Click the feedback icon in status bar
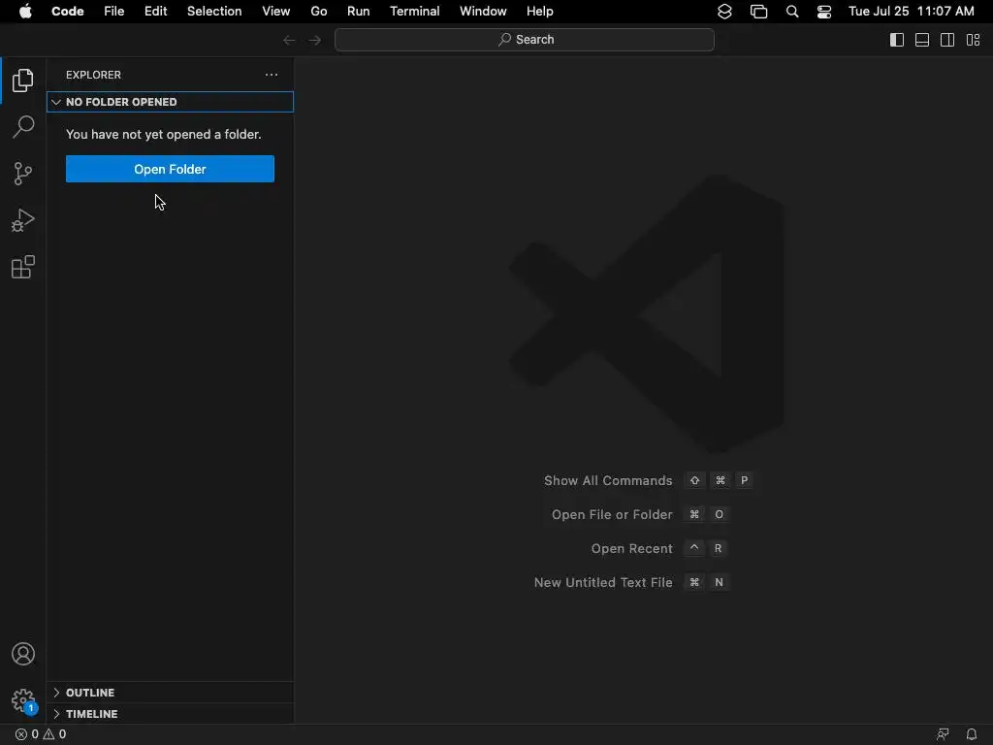 pyautogui.click(x=943, y=734)
